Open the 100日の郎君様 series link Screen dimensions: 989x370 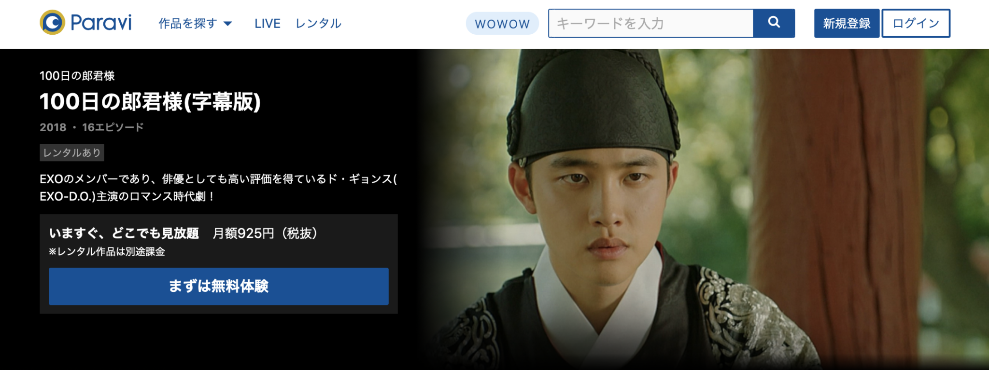(x=77, y=76)
